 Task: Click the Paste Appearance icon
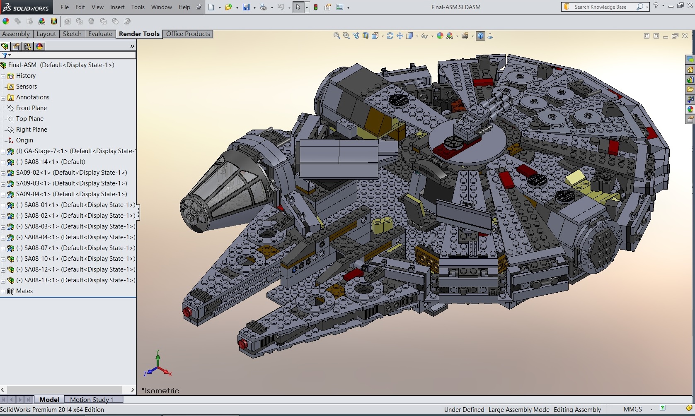pyautogui.click(x=30, y=21)
